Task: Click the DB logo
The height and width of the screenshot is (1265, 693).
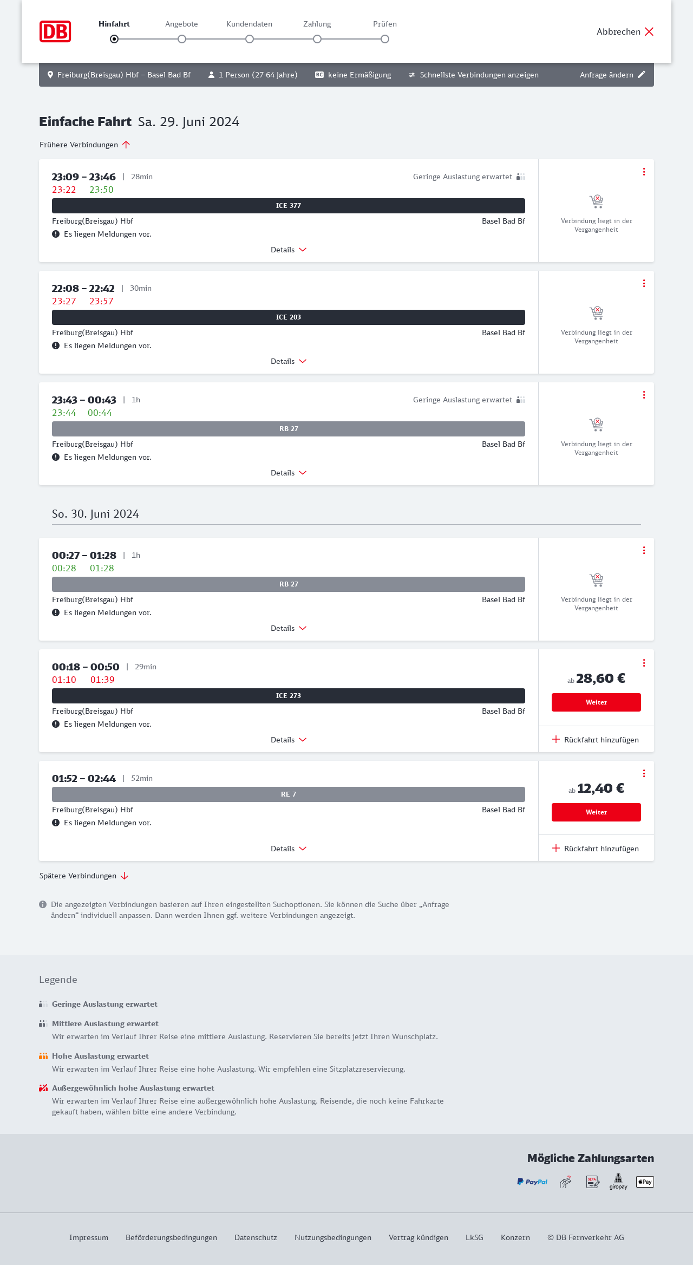Action: [x=55, y=31]
